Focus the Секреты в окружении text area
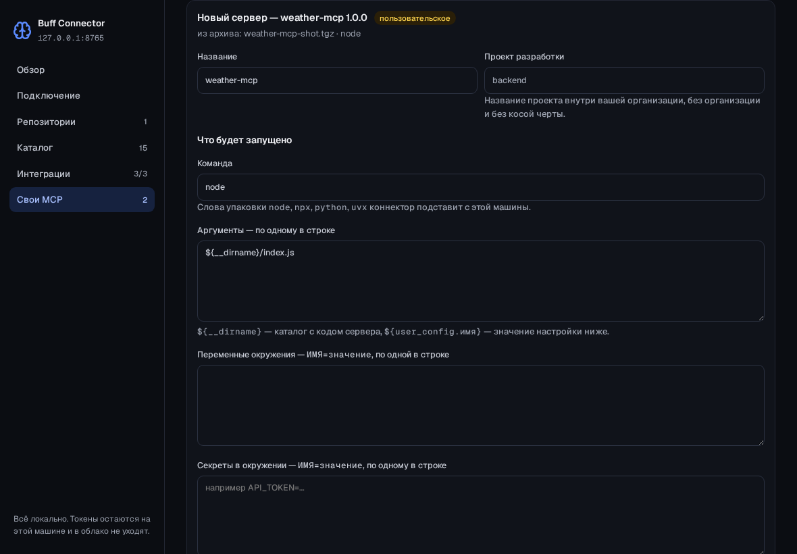The image size is (797, 554). (481, 514)
